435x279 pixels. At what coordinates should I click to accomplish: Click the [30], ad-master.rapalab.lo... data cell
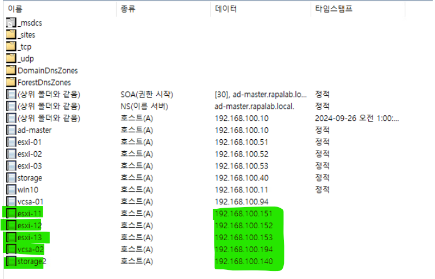coord(261,94)
